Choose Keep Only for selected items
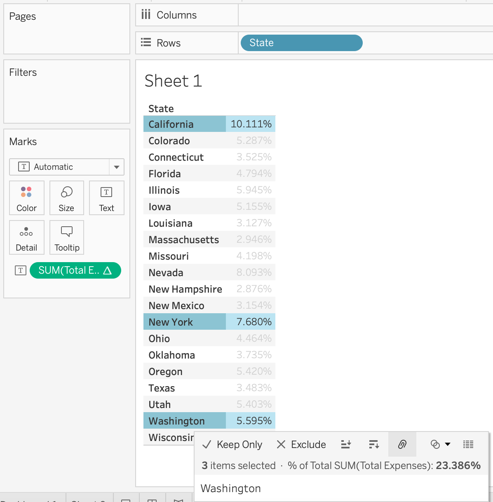 click(x=232, y=444)
